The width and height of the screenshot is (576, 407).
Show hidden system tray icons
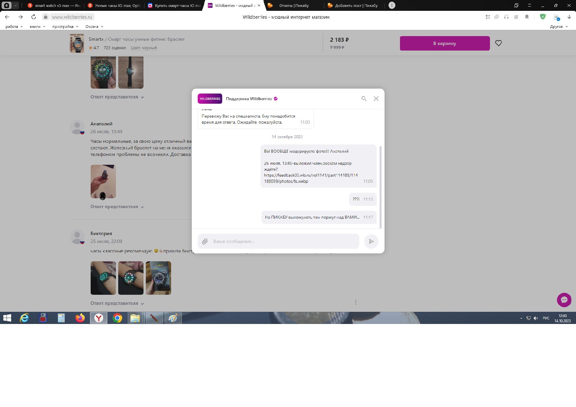pyautogui.click(x=521, y=318)
